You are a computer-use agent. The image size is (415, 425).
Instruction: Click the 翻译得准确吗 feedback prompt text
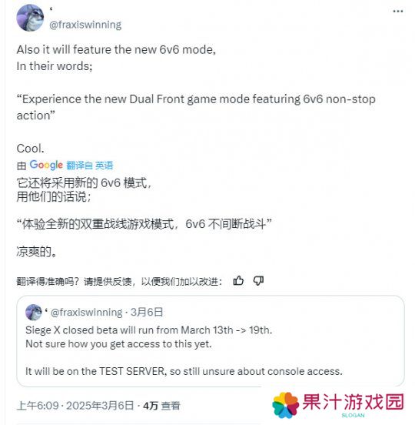point(119,281)
